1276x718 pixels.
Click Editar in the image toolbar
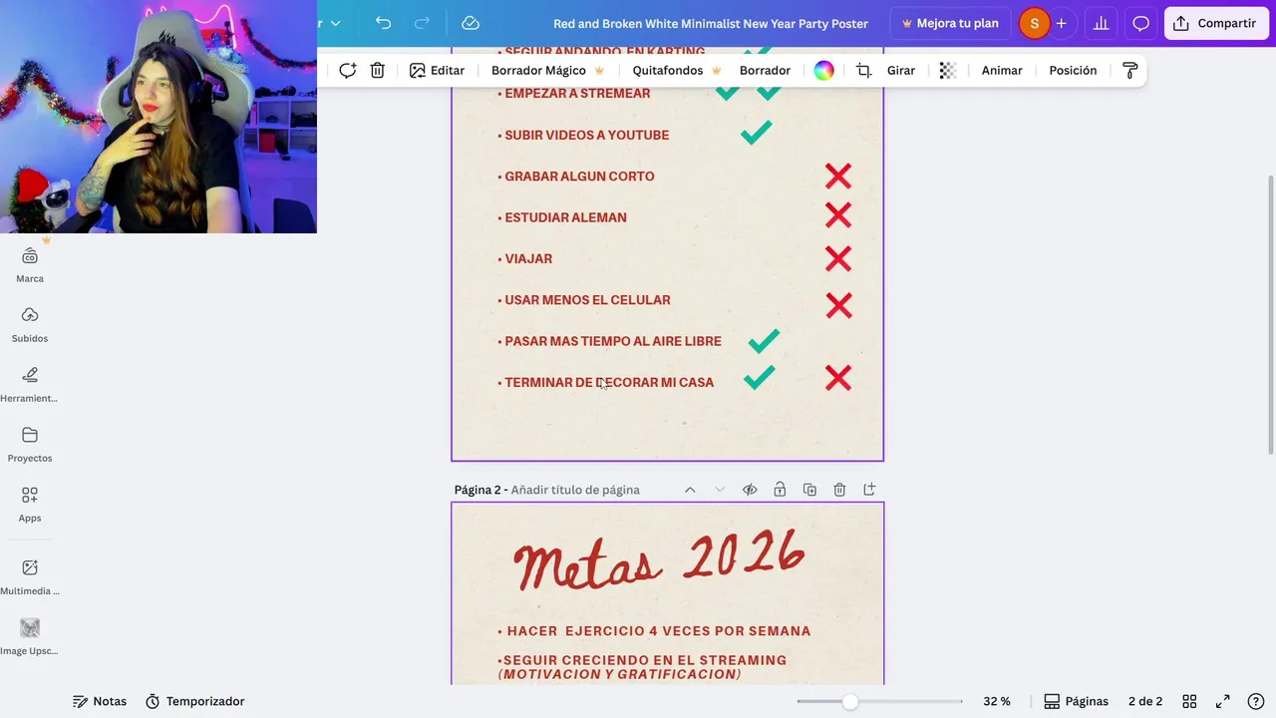click(437, 71)
